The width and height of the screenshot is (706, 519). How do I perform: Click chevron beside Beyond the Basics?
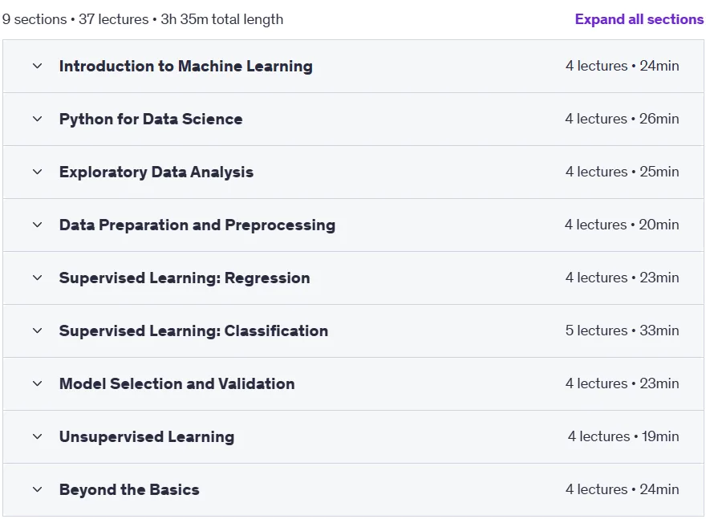[38, 490]
